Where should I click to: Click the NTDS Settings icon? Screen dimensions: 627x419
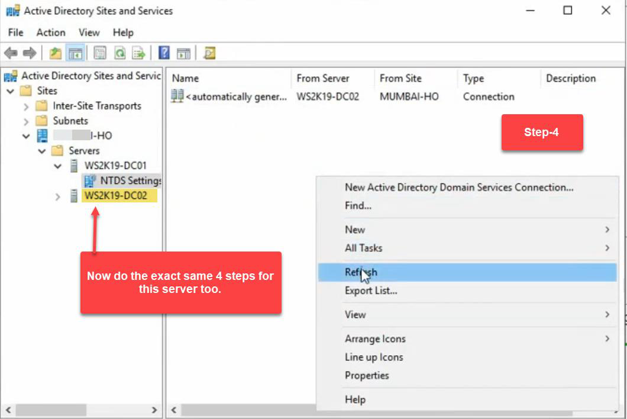pos(89,181)
